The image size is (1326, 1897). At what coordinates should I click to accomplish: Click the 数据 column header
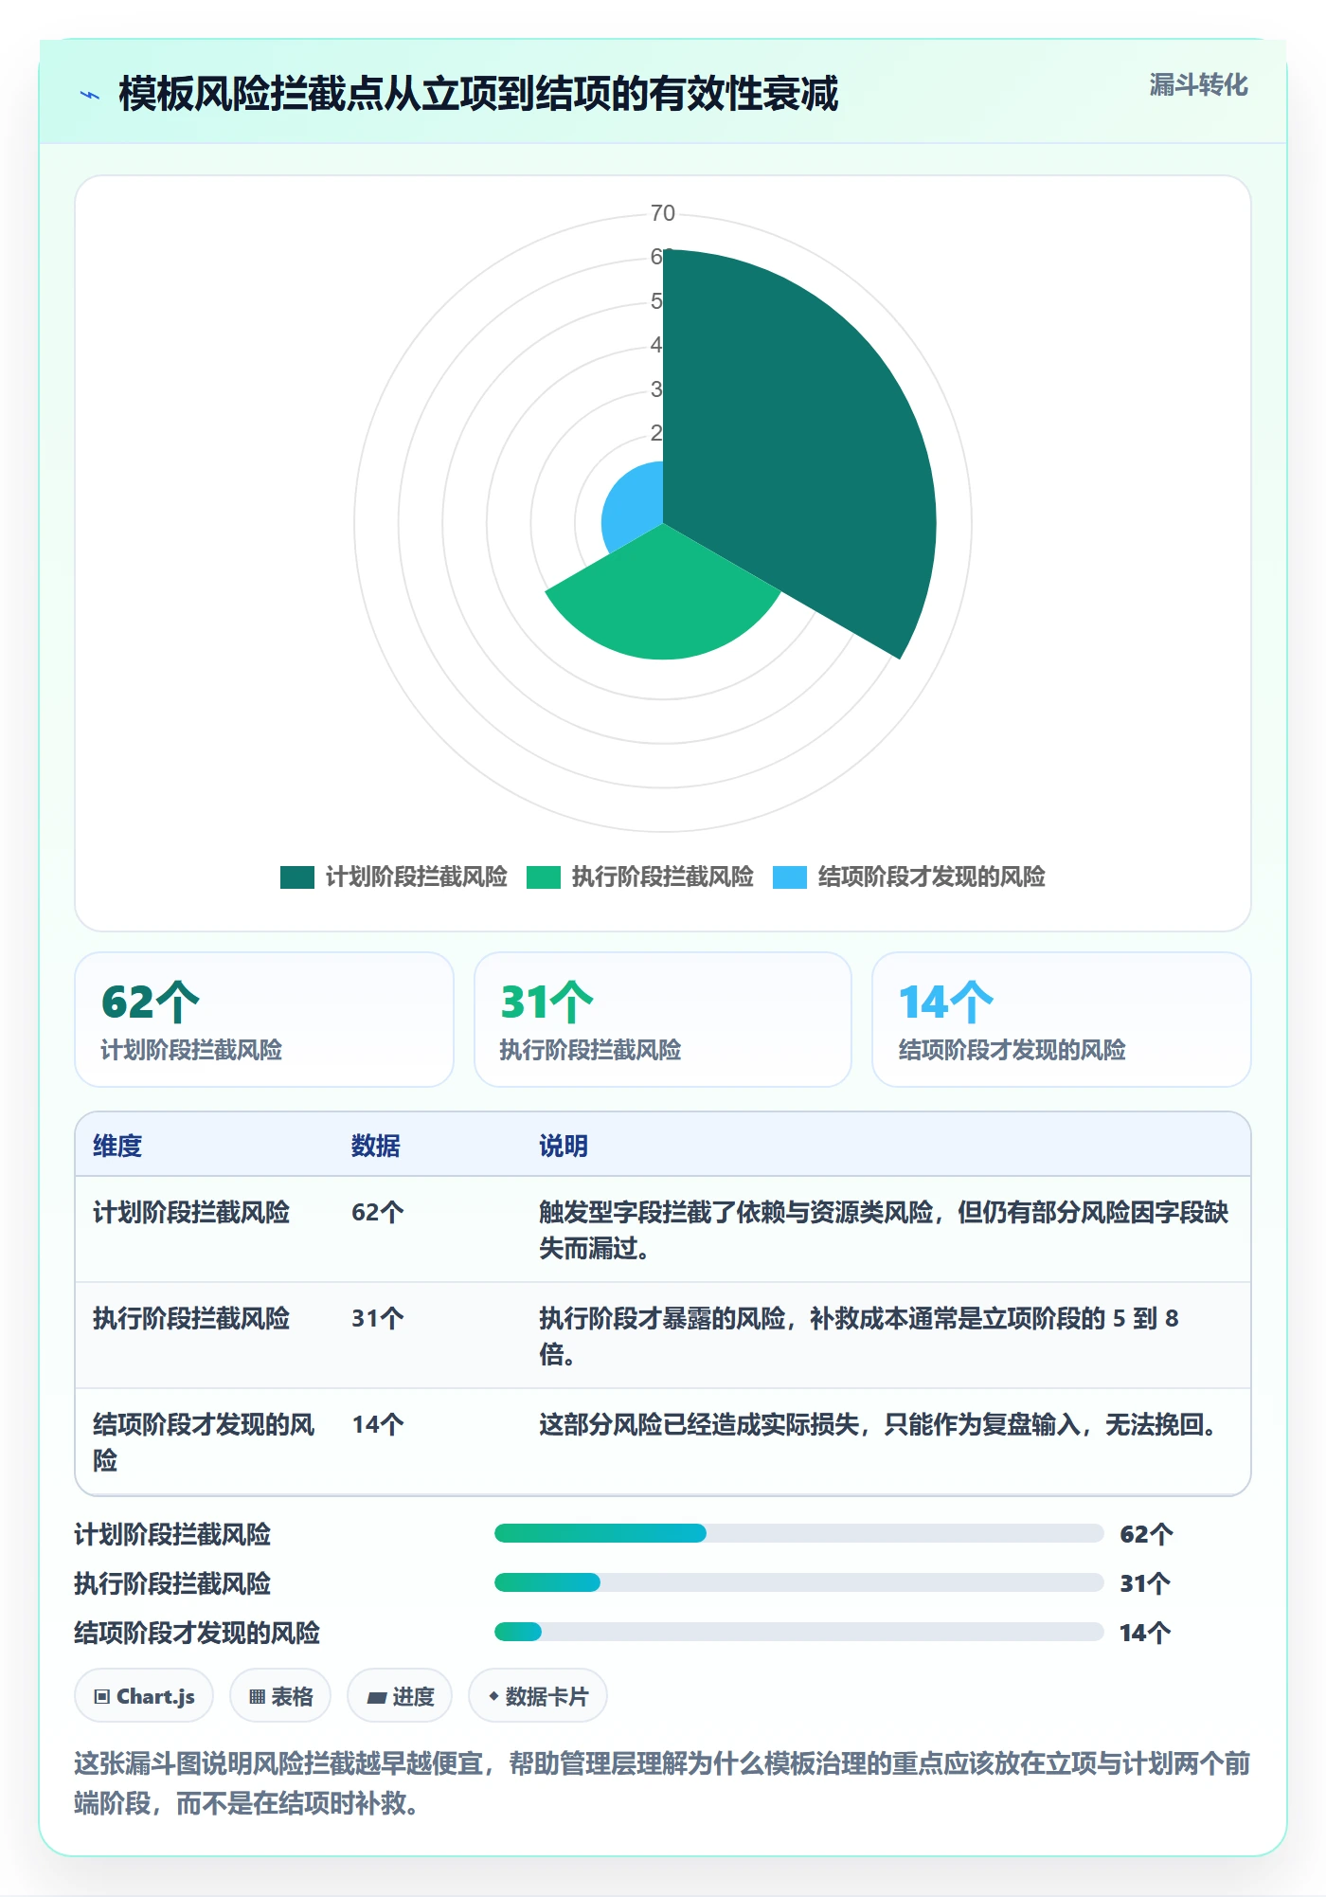pyautogui.click(x=376, y=1147)
